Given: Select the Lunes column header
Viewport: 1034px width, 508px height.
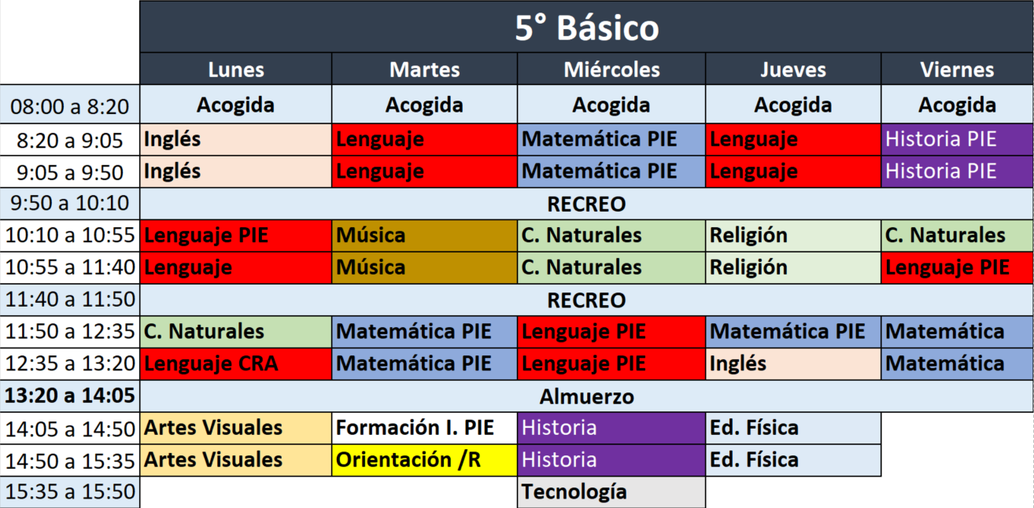Looking at the screenshot, I should [x=236, y=69].
